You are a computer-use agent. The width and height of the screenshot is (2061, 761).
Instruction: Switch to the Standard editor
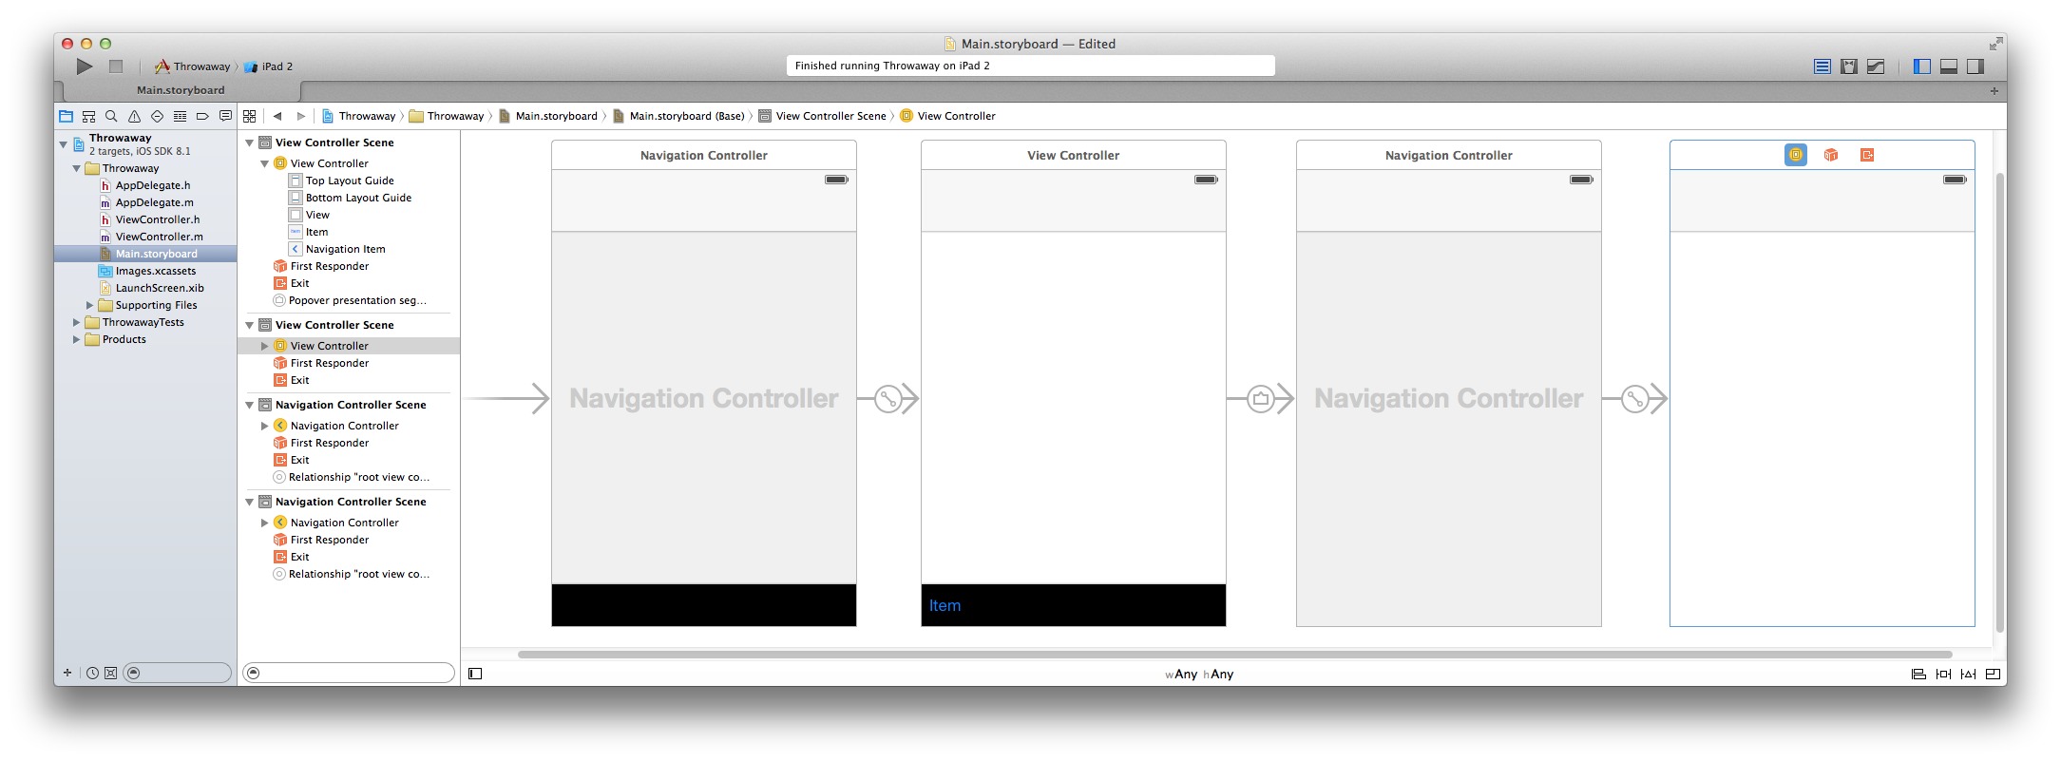click(1822, 67)
